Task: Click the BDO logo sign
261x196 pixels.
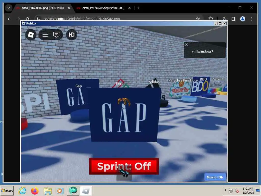Action: click(x=200, y=87)
